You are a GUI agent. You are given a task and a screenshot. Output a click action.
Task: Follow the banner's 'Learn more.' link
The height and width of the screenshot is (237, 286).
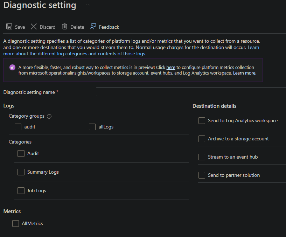tap(245, 73)
